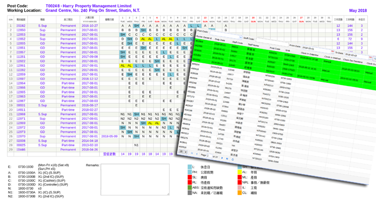The height and width of the screenshot is (201, 376).
Task: Click inside the Remarks text area
Action: [x=135, y=180]
